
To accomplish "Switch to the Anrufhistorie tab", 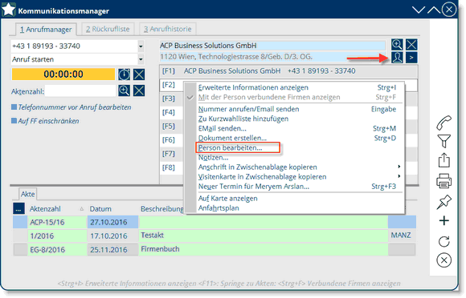I will point(168,29).
